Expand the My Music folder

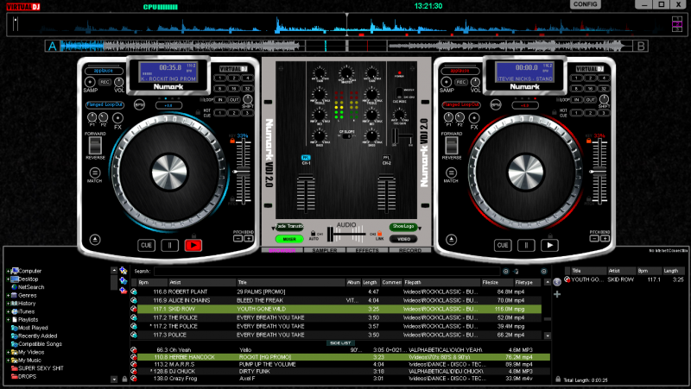pyautogui.click(x=8, y=360)
